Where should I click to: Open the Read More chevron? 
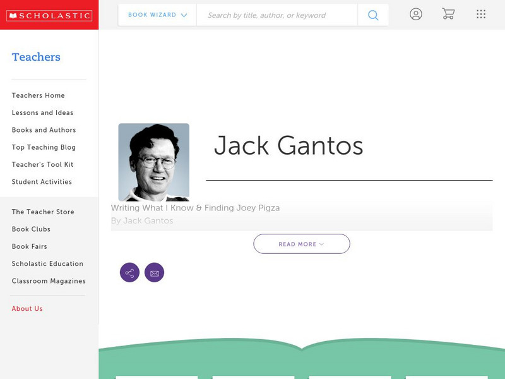pyautogui.click(x=322, y=243)
